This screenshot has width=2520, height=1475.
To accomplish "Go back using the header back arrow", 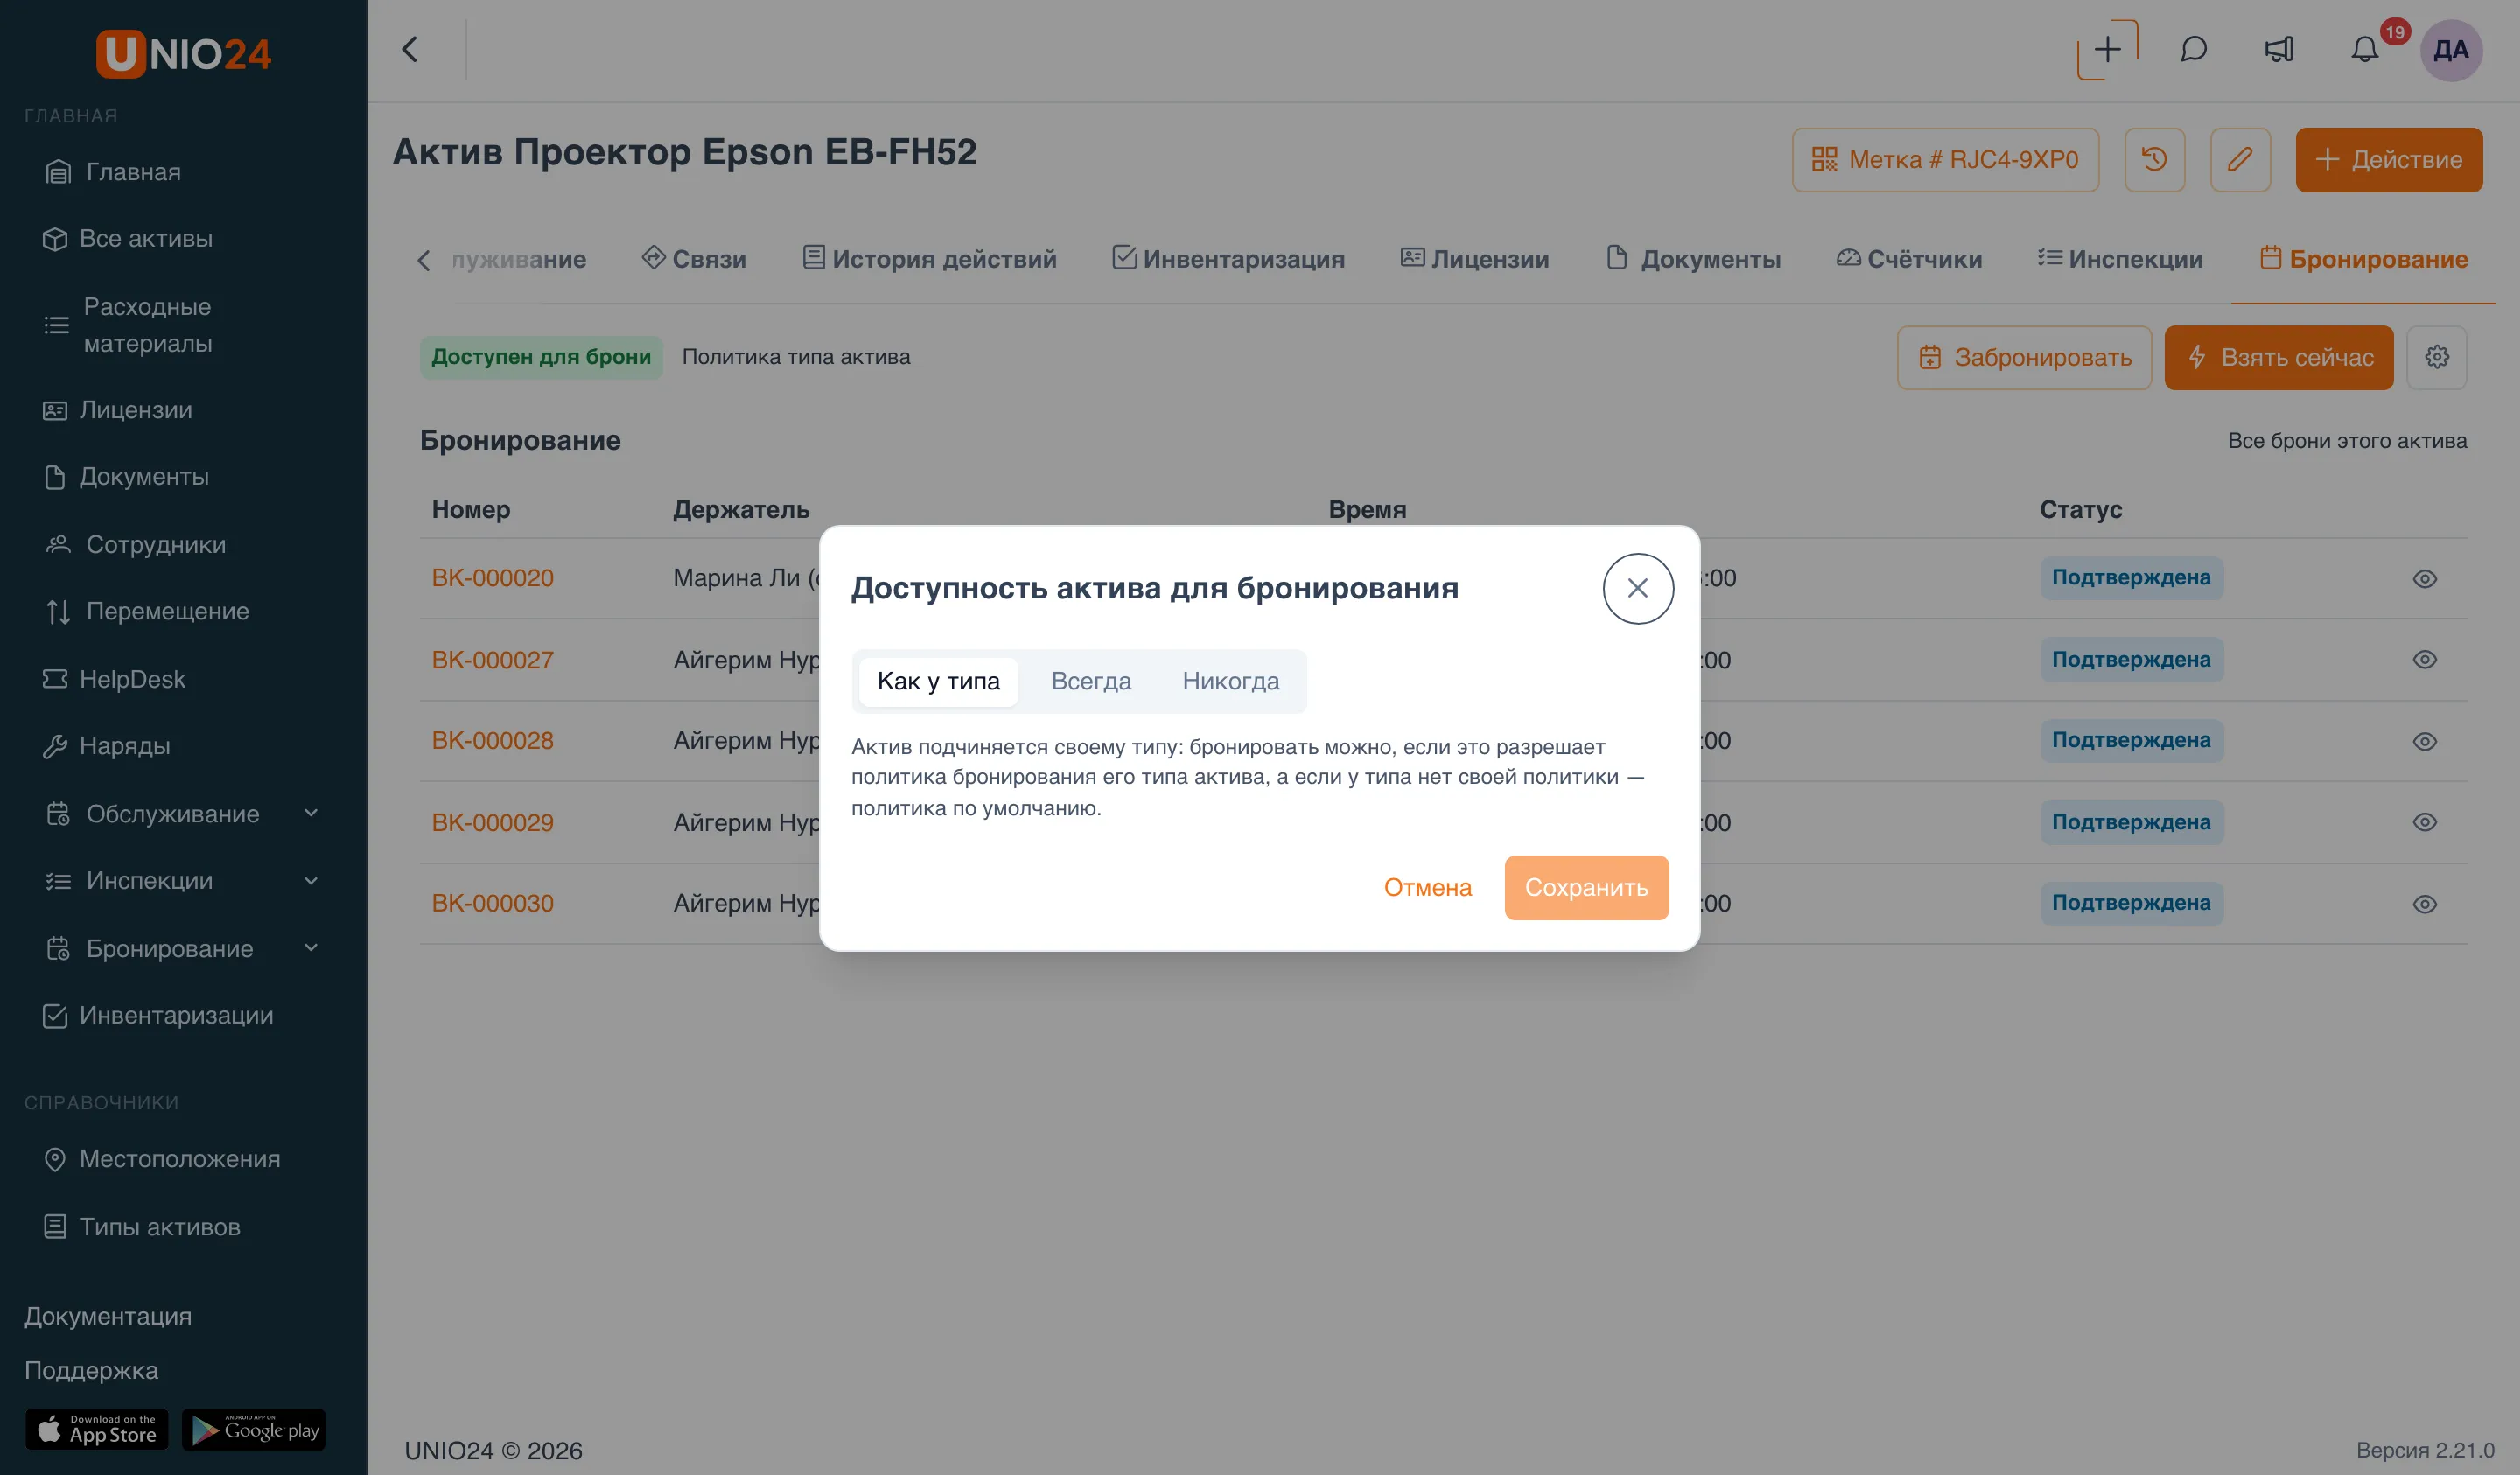I will (410, 49).
